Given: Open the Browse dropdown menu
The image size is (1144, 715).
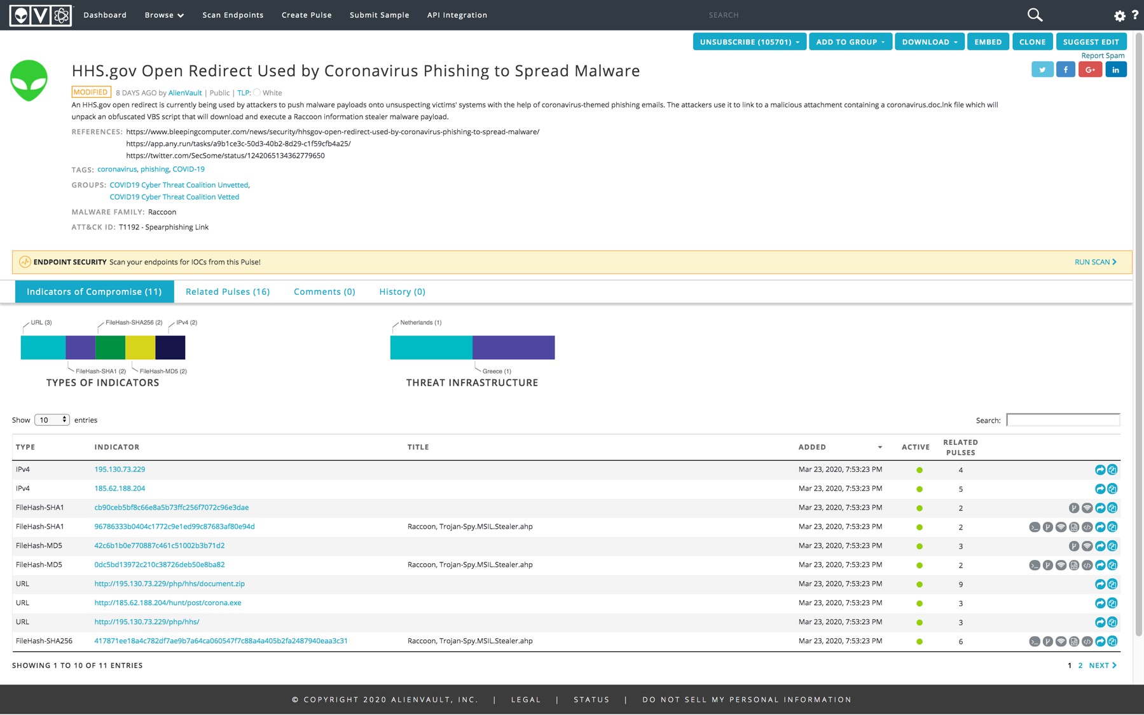Looking at the screenshot, I should tap(164, 15).
